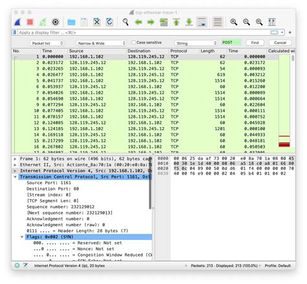This screenshot has width=307, height=284.
Task: Click plus to add filter button
Action: [x=290, y=32]
